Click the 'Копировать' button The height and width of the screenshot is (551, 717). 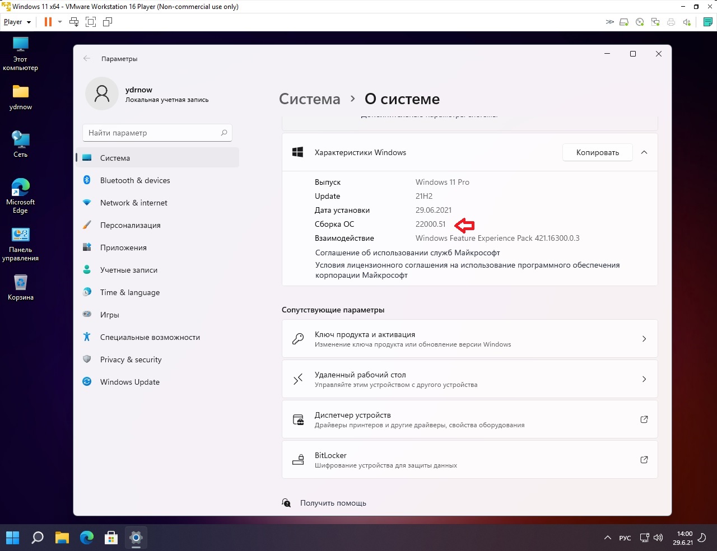tap(598, 152)
